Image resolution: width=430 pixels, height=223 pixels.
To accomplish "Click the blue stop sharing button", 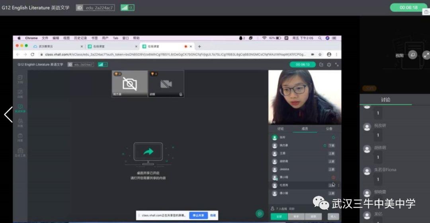I will click(198, 215).
